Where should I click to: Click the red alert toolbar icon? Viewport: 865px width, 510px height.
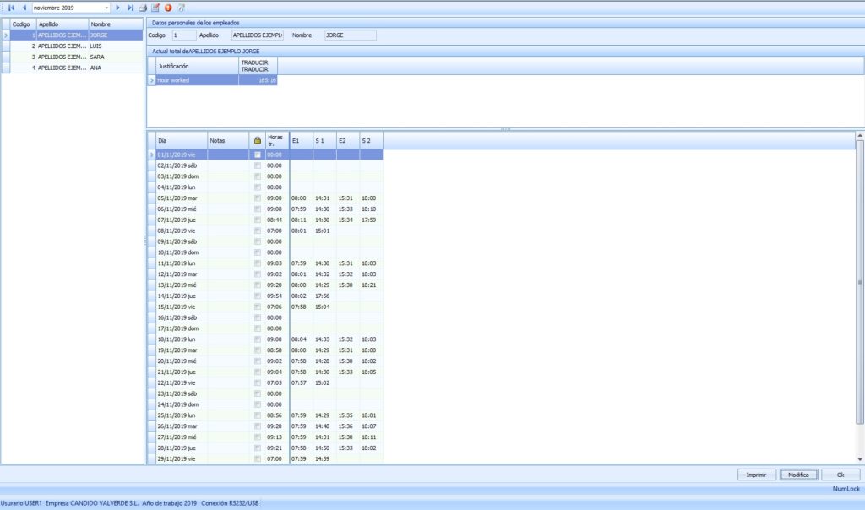[x=168, y=8]
